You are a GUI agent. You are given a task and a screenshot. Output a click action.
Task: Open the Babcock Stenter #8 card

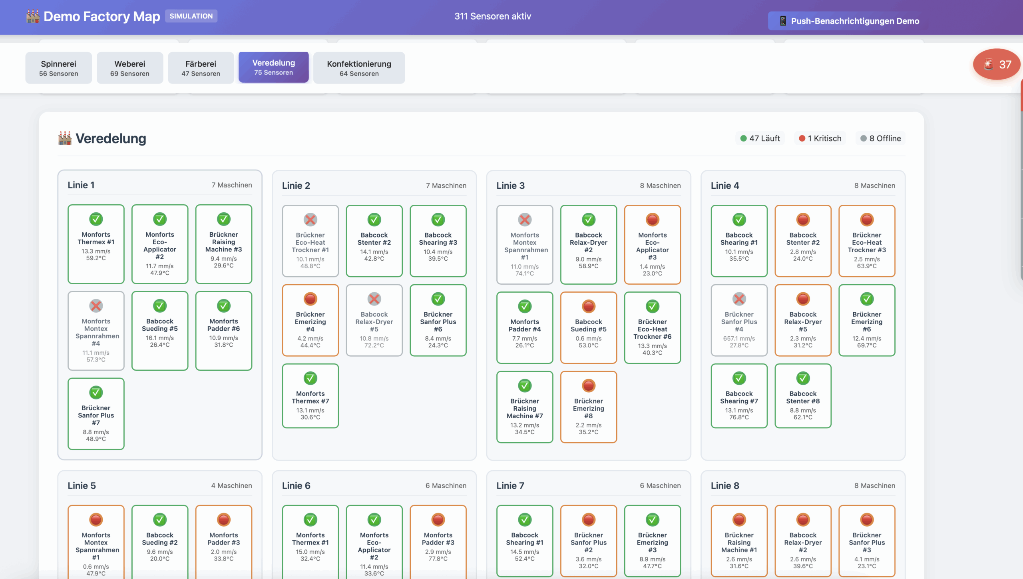point(803,396)
